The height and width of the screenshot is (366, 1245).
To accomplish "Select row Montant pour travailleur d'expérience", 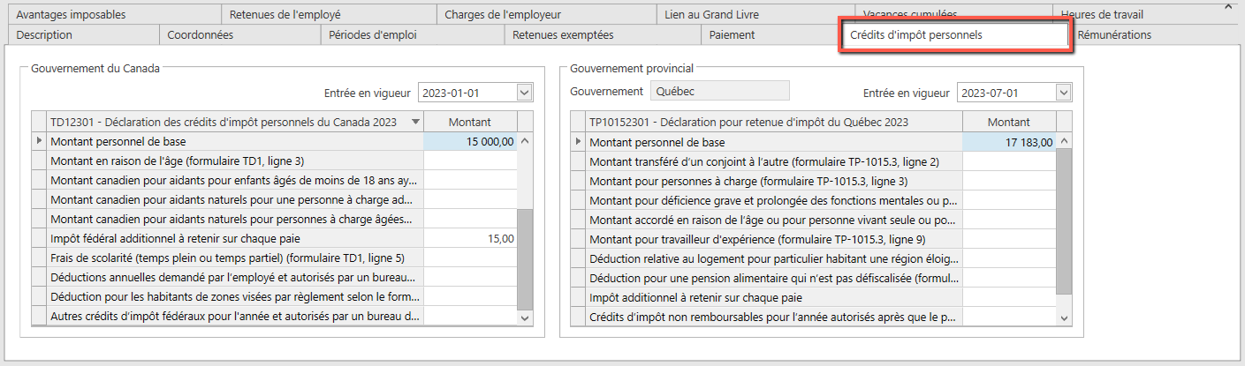I will point(774,238).
